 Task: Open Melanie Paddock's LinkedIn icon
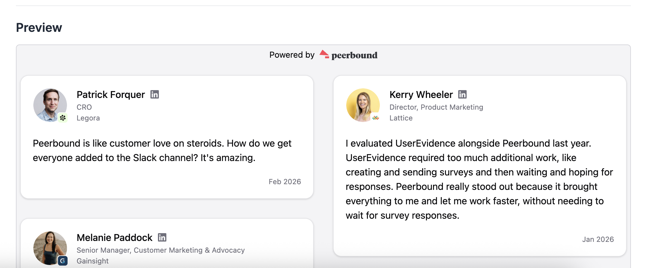pyautogui.click(x=162, y=237)
